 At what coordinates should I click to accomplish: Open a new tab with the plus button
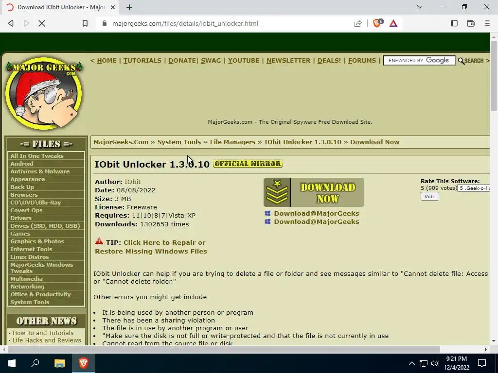click(x=129, y=7)
